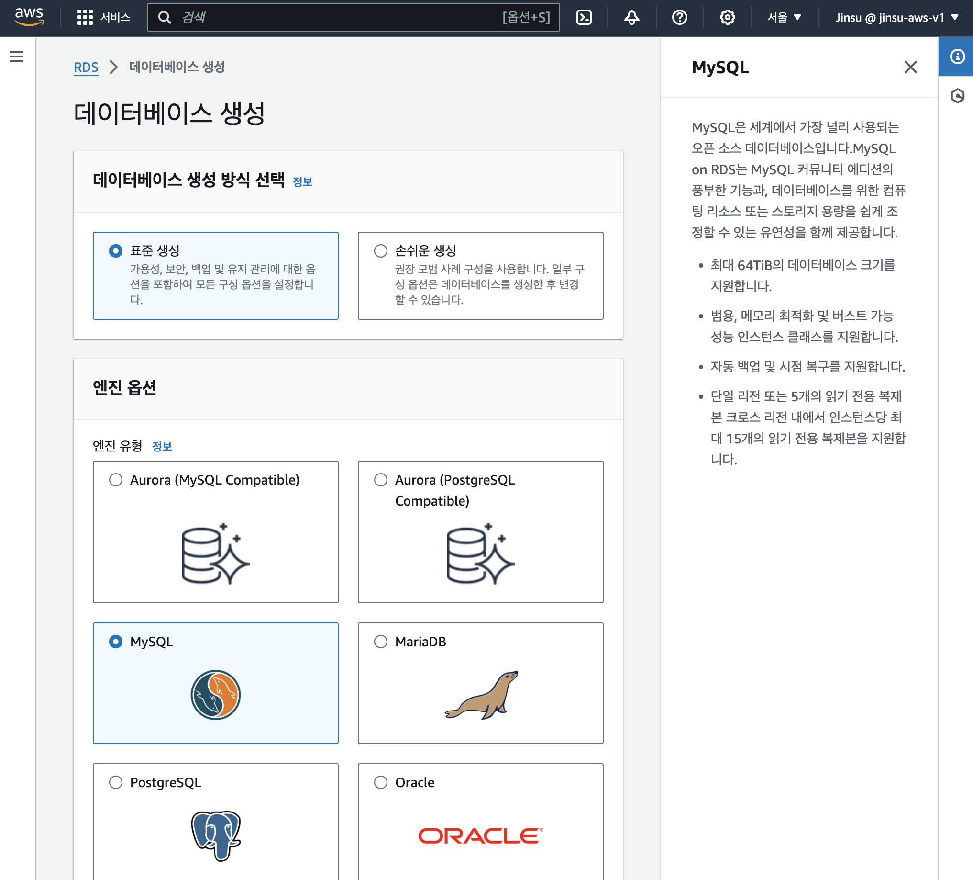This screenshot has width=973, height=880.
Task: Open the hamburger navigation menu
Action: point(16,56)
